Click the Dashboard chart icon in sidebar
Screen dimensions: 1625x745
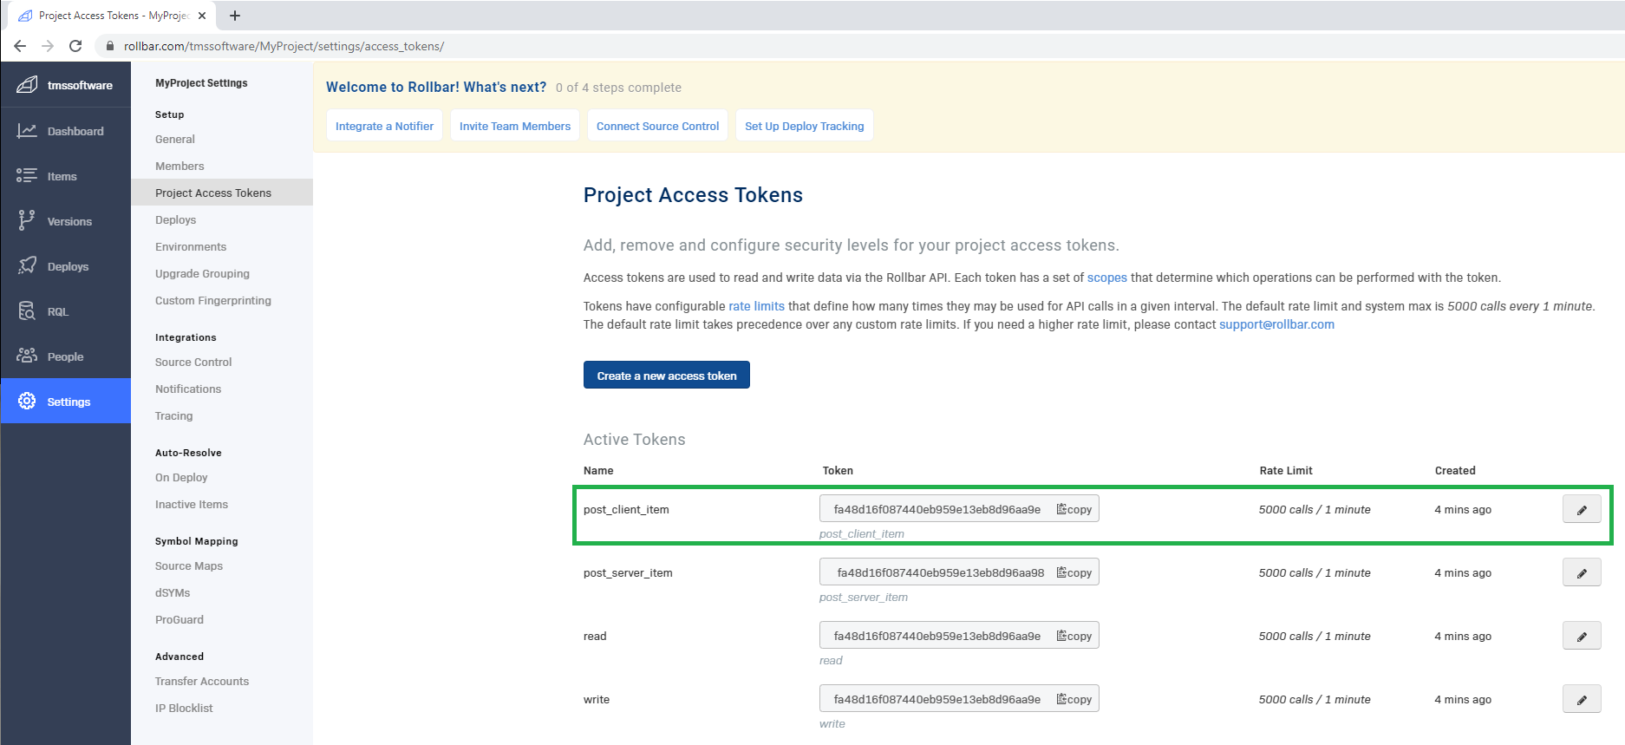click(27, 131)
